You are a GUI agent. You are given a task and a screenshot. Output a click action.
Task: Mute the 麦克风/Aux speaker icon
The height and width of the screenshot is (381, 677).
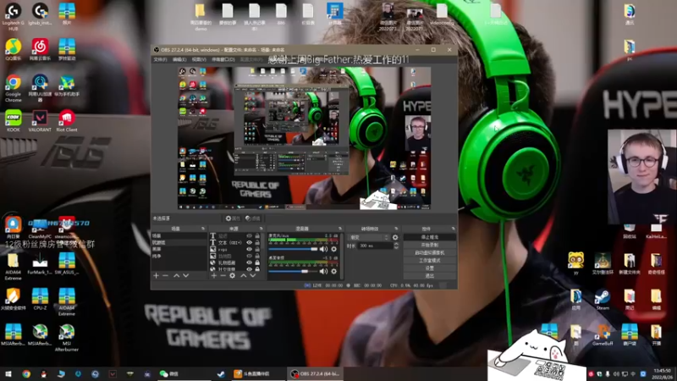tap(323, 249)
